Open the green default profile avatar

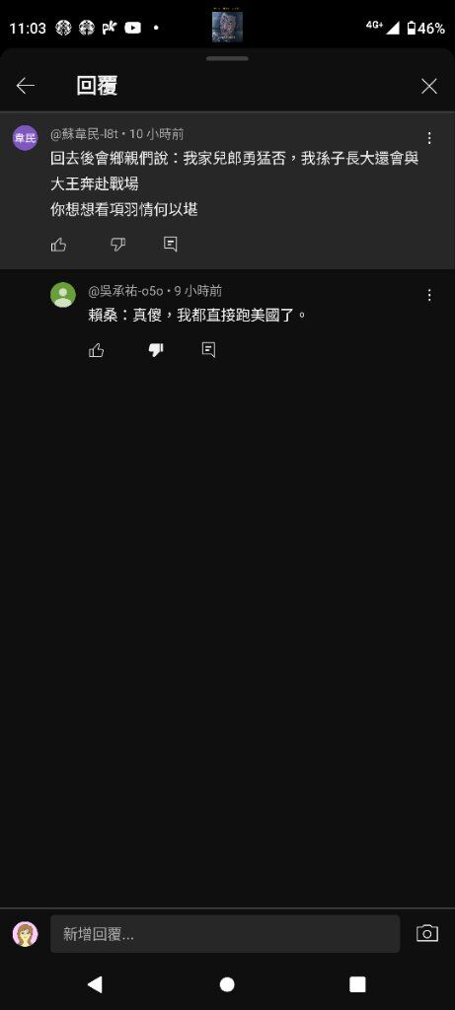63,295
